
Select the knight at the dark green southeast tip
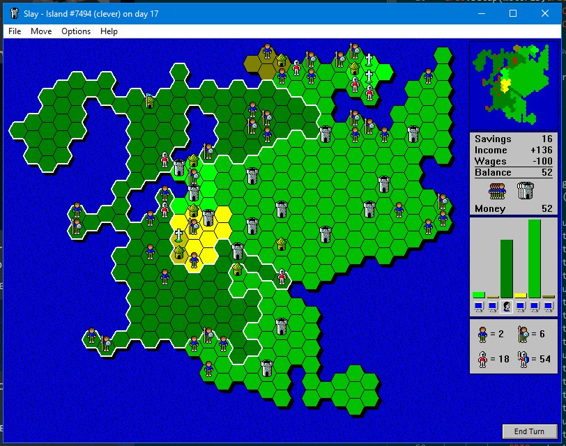pyautogui.click(x=282, y=277)
